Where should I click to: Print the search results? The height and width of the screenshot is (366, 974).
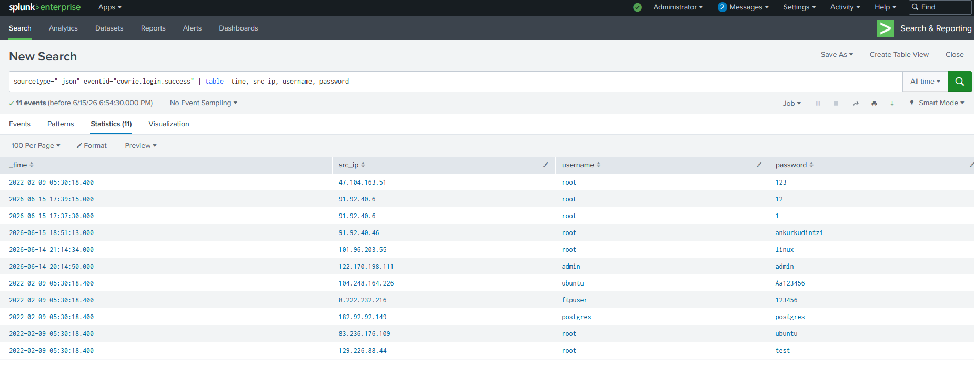[x=874, y=104]
